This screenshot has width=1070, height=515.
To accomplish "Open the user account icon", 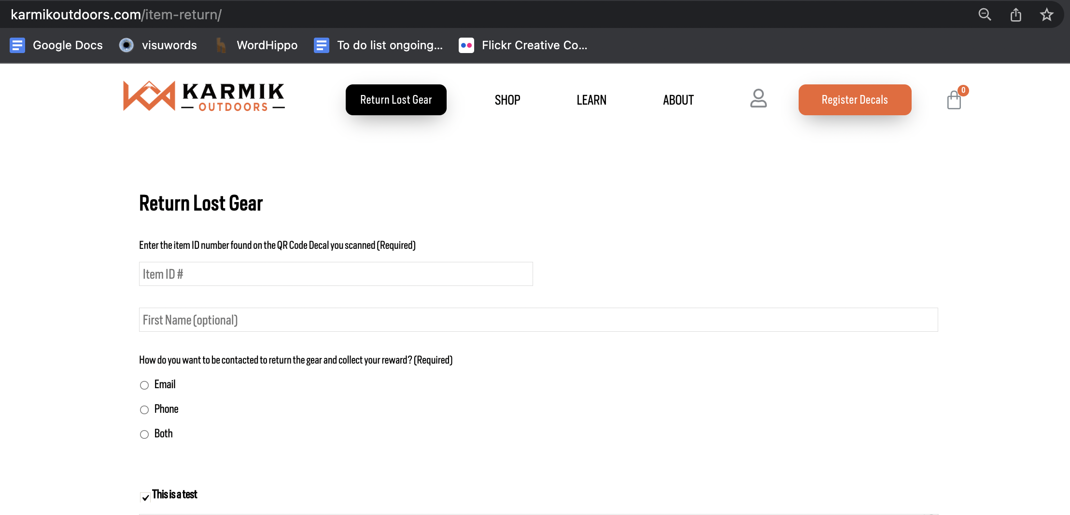I will click(x=758, y=99).
